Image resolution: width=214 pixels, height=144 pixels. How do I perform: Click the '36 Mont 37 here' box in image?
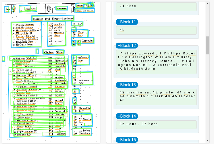[80, 34]
